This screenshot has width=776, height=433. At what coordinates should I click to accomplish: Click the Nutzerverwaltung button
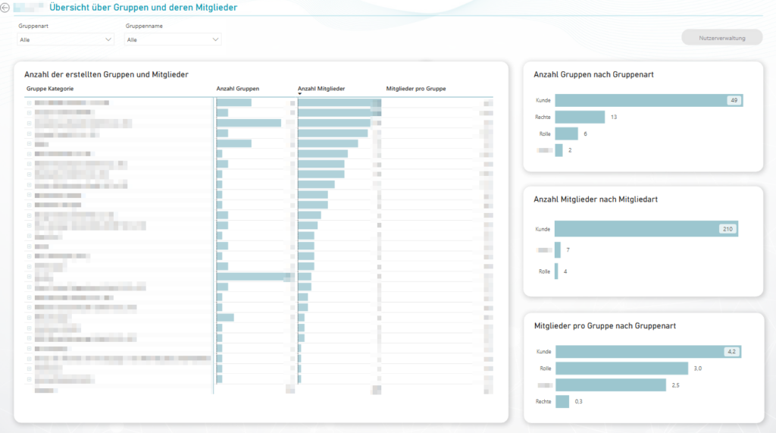[x=721, y=37]
